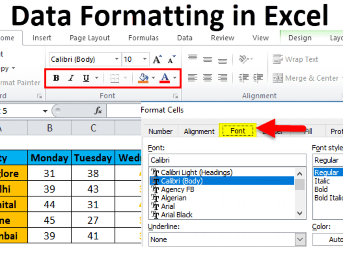Open the Alignment group dialog launcher
The height and width of the screenshot is (257, 343).
(x=341, y=96)
